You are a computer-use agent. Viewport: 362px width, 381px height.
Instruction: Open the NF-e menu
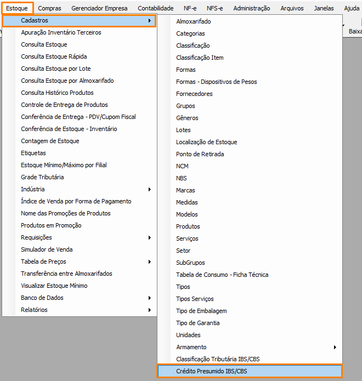190,8
